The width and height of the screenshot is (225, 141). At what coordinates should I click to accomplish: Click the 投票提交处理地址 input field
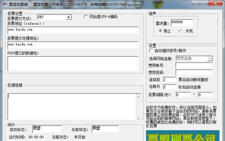(73, 45)
